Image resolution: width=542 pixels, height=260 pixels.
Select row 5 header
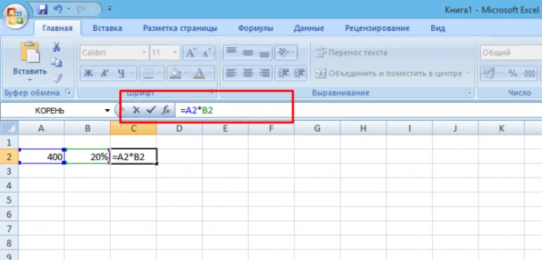pyautogui.click(x=9, y=200)
